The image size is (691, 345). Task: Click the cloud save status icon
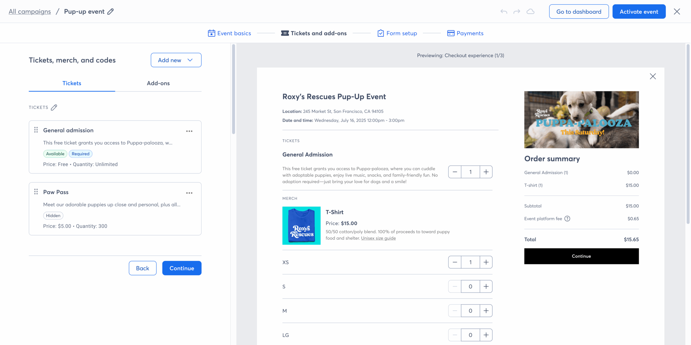[x=530, y=12]
